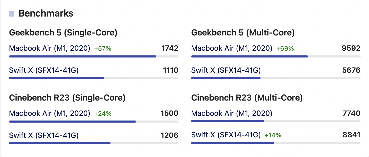Open Macbook Air link under Cinebench R23 Multi-Core
The height and width of the screenshot is (157, 369).
pyautogui.click(x=232, y=113)
